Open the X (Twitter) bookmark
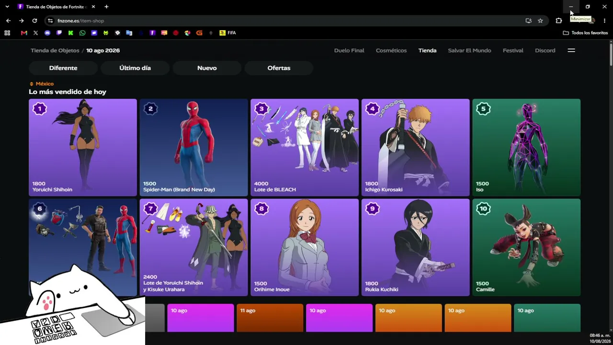Screen dimensions: 613x345 tap(35, 33)
